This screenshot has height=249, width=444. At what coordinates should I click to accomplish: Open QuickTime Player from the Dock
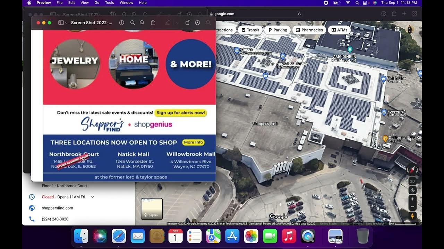pos(308,236)
